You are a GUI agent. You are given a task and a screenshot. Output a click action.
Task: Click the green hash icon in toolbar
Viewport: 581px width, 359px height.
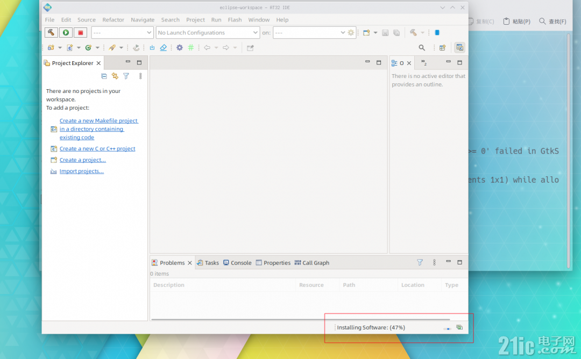pyautogui.click(x=191, y=47)
